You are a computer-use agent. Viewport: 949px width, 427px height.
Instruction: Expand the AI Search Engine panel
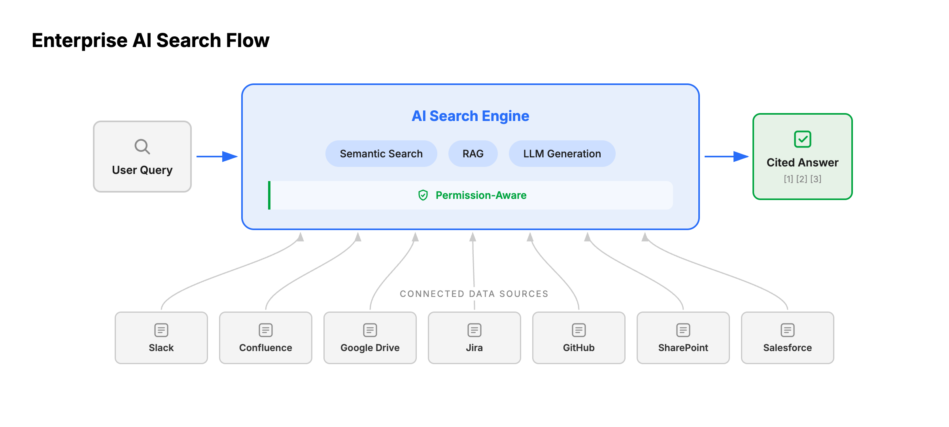click(x=470, y=115)
